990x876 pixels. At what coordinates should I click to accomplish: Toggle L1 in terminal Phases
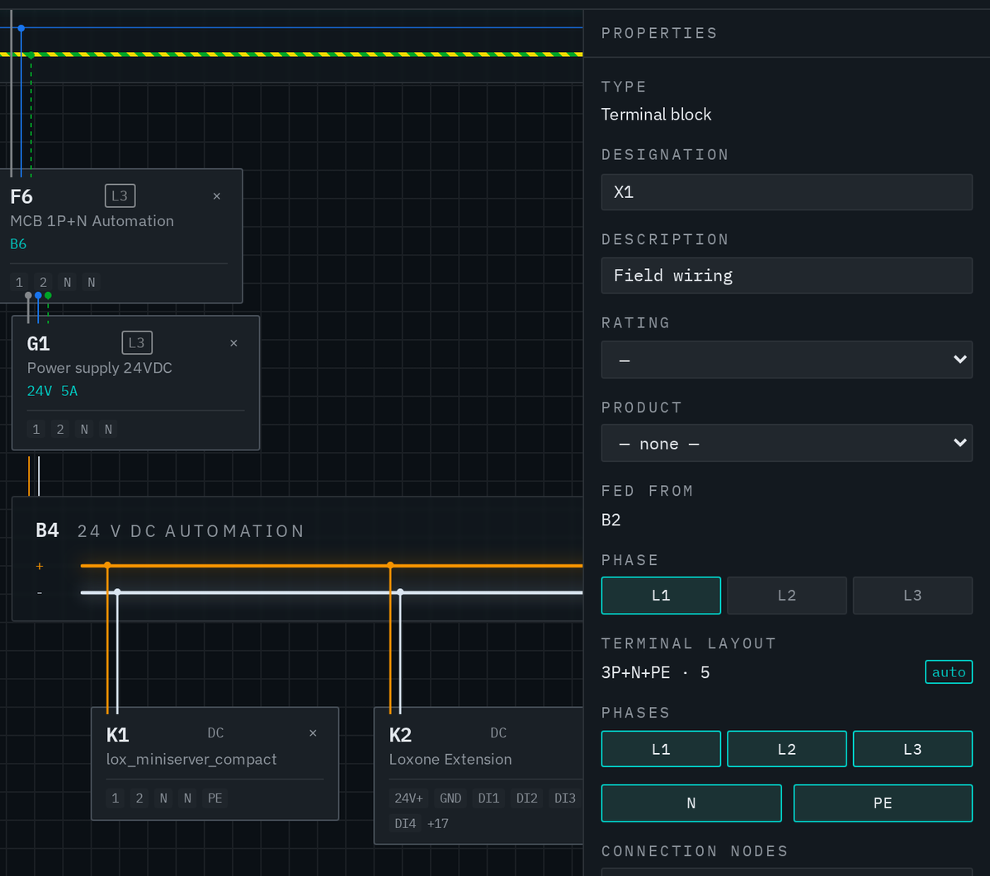[x=661, y=749]
